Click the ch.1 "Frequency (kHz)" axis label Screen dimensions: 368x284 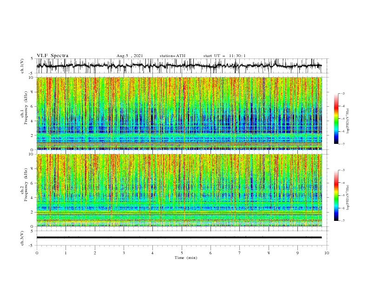point(26,107)
